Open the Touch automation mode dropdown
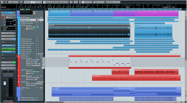 [x=13, y=2]
